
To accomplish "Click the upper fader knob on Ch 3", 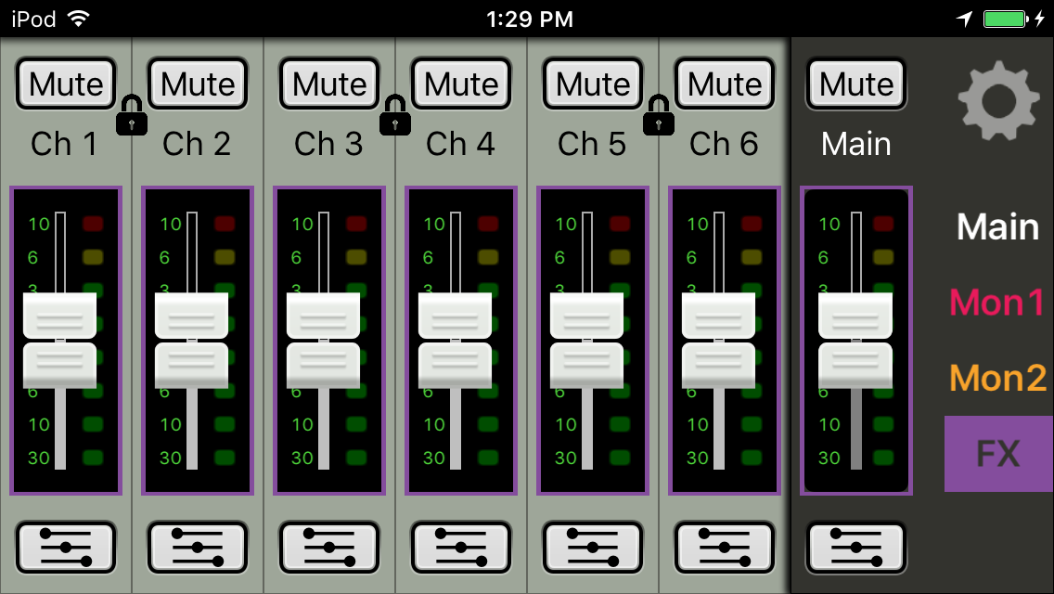I will 323,316.
